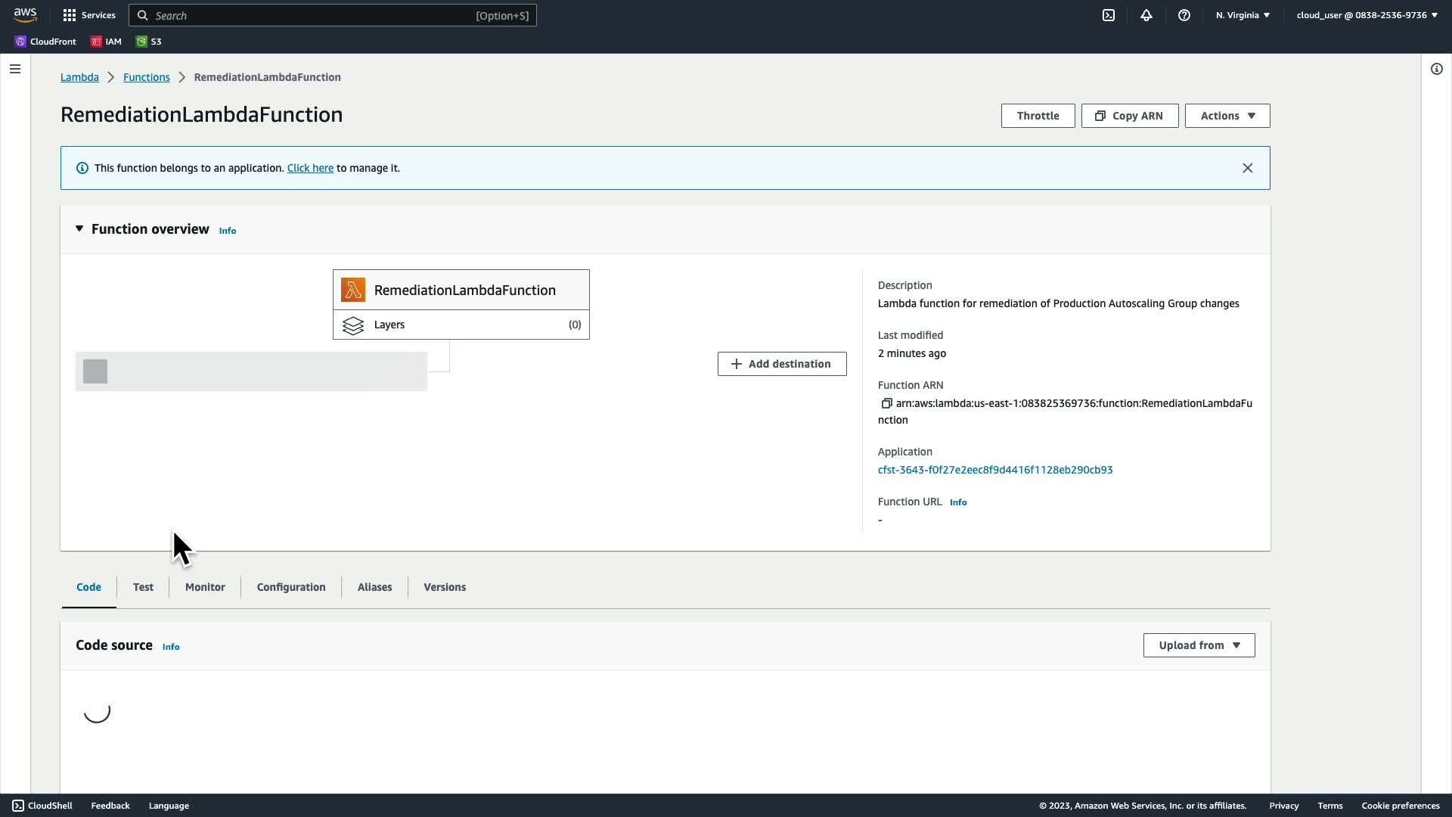The width and height of the screenshot is (1452, 817).
Task: Open the S3 shortcut in favorites bar
Action: [x=149, y=42]
